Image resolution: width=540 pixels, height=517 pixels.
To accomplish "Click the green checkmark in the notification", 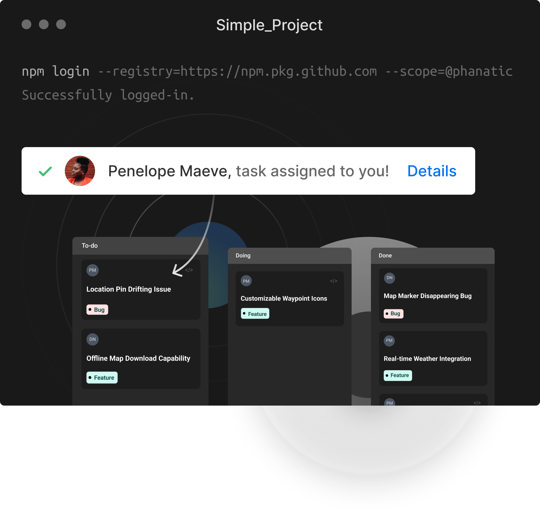I will 45,171.
